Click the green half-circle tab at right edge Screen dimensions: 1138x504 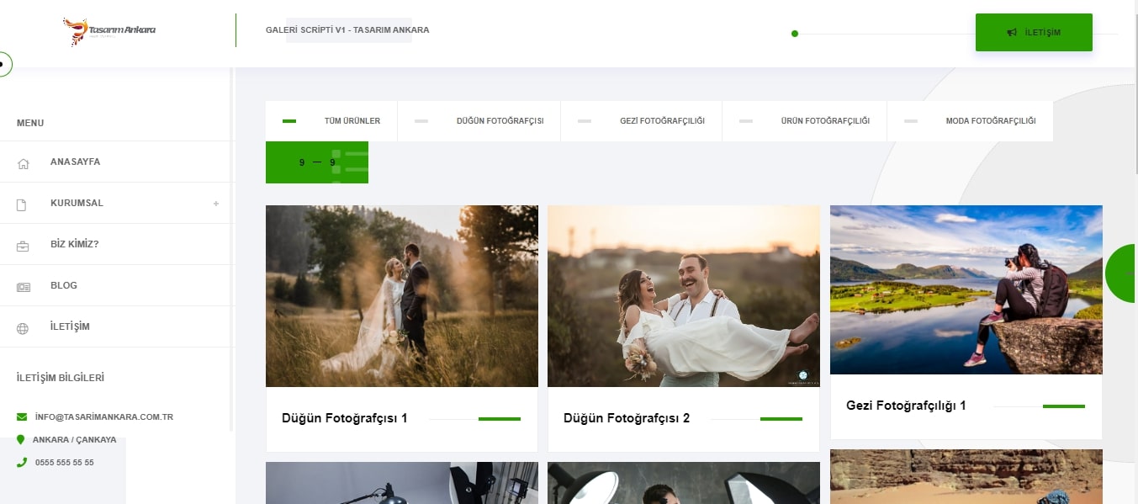(x=1121, y=273)
